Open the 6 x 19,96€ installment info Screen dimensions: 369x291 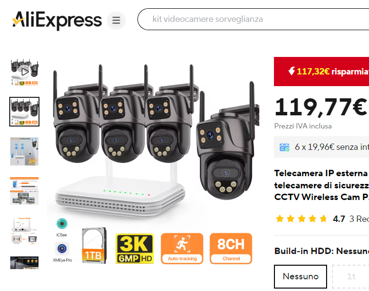332,147
